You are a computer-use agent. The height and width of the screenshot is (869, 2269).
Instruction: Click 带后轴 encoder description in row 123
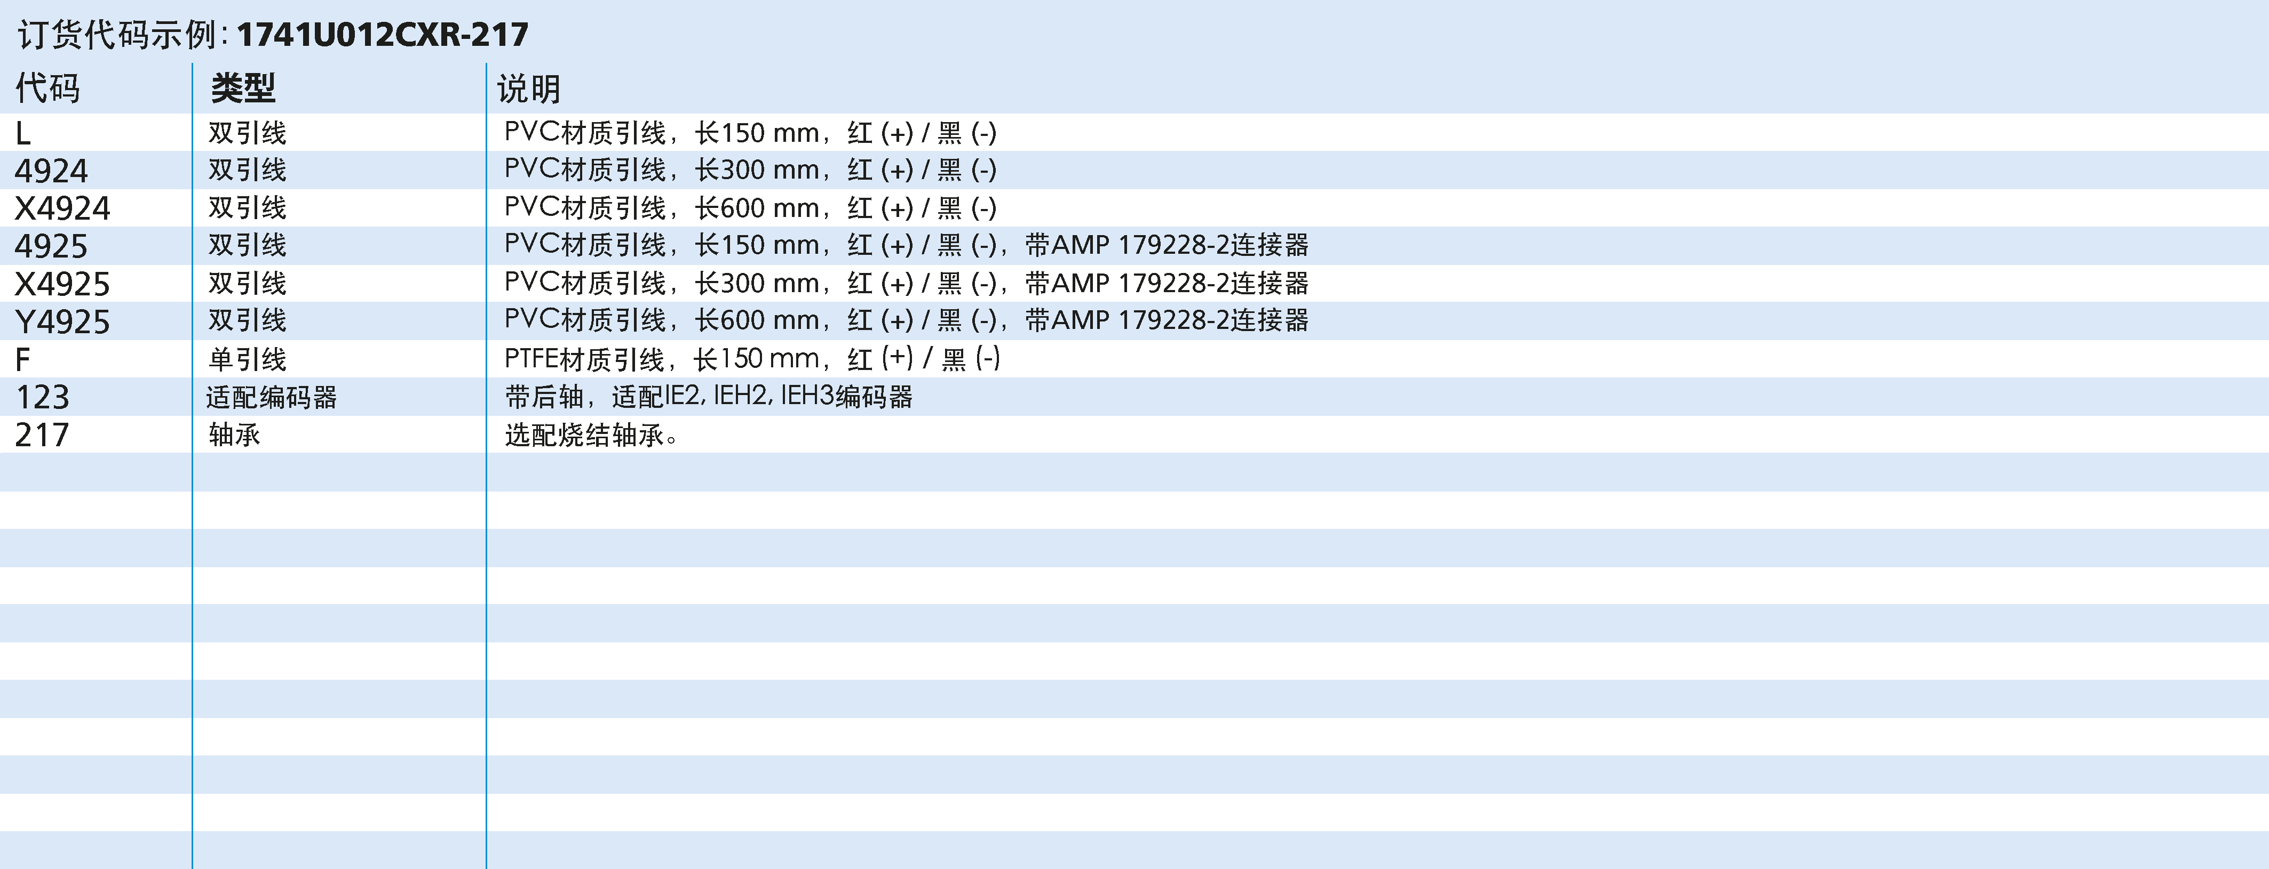(x=709, y=397)
